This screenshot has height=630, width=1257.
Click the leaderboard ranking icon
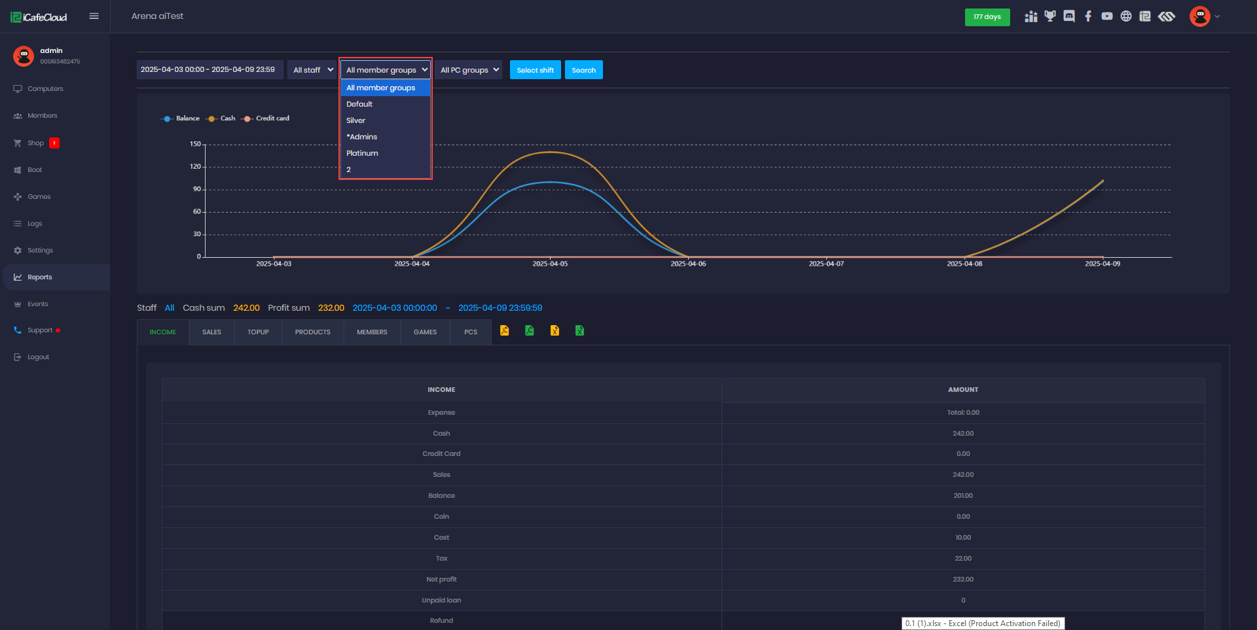(1031, 16)
